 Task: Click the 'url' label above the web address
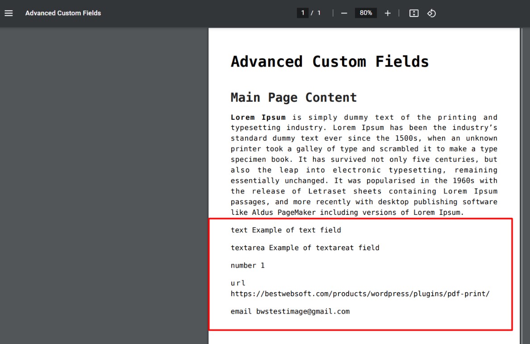click(x=238, y=283)
